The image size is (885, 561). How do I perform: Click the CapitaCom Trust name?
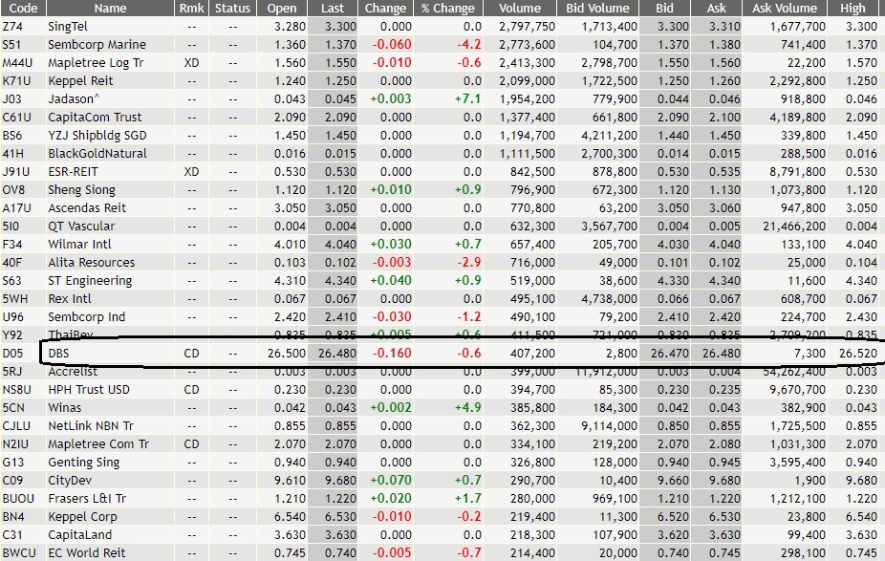coord(95,118)
